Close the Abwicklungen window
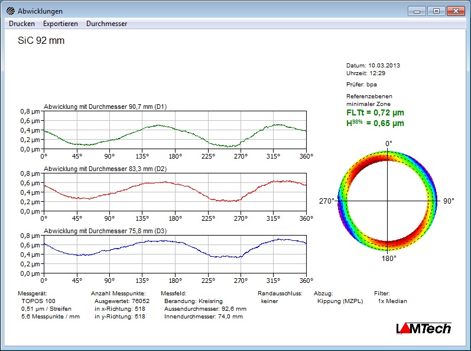This screenshot has height=351, width=471. [456, 11]
